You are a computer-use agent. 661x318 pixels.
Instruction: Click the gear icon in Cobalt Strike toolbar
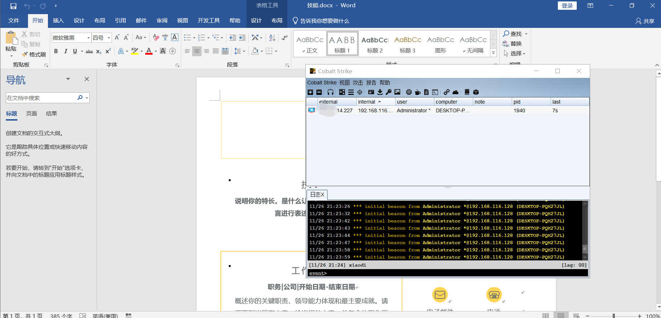point(409,92)
